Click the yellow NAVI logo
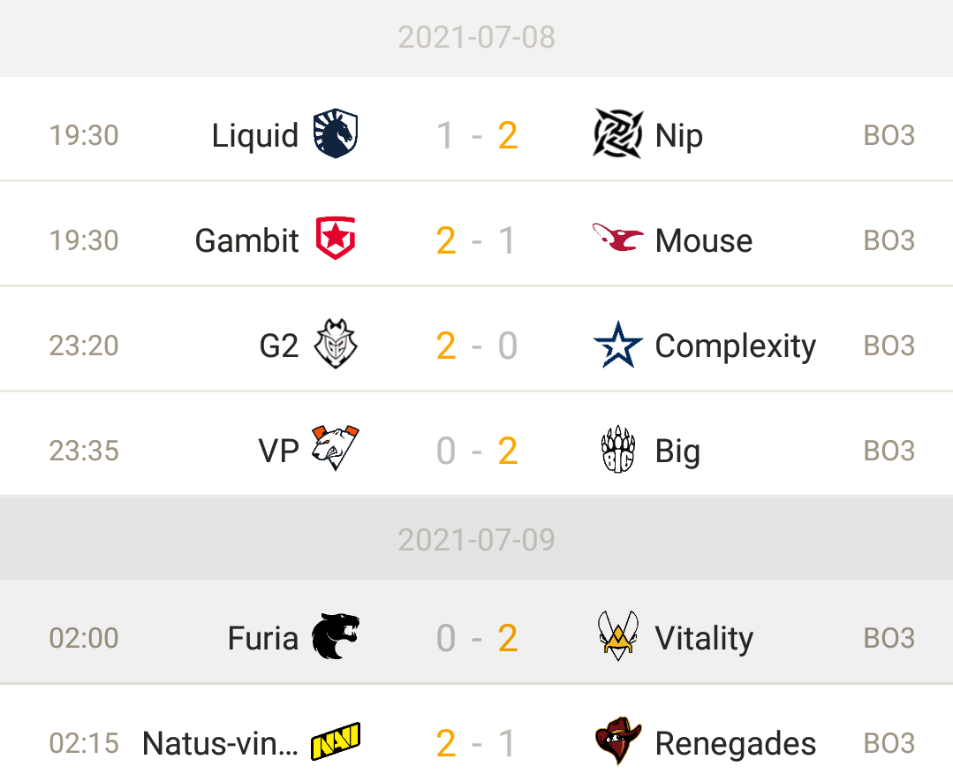Image resolution: width=953 pixels, height=782 pixels. click(335, 741)
